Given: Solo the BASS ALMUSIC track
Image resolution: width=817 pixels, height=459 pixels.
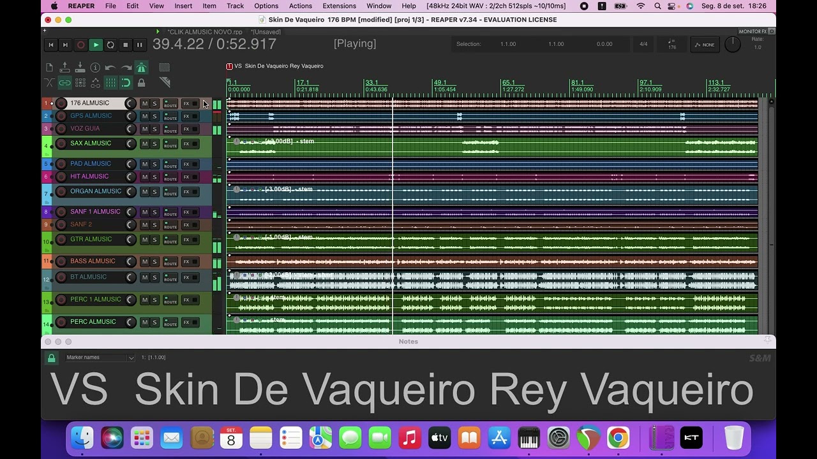Looking at the screenshot, I should click(x=154, y=261).
